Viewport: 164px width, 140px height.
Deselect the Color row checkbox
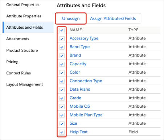pyautogui.click(x=62, y=73)
